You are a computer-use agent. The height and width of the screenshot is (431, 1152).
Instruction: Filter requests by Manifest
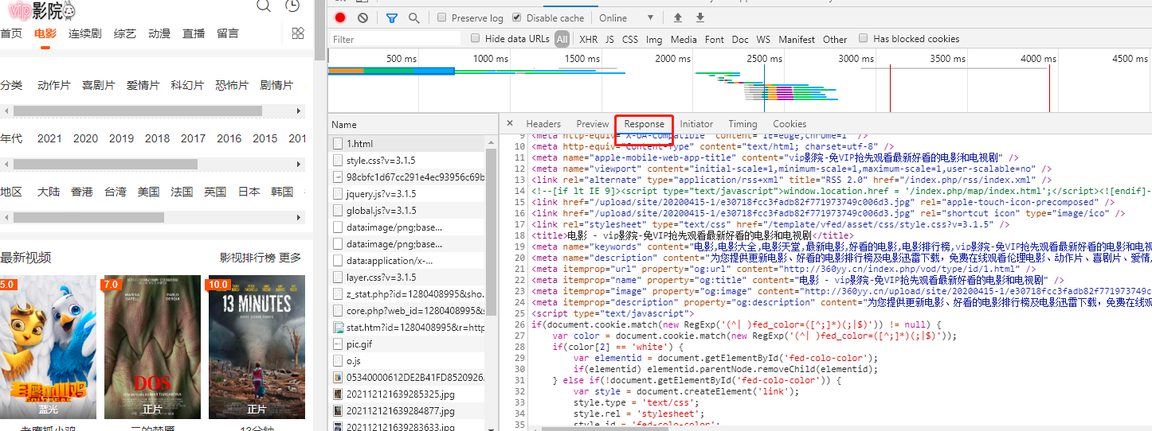(x=797, y=39)
